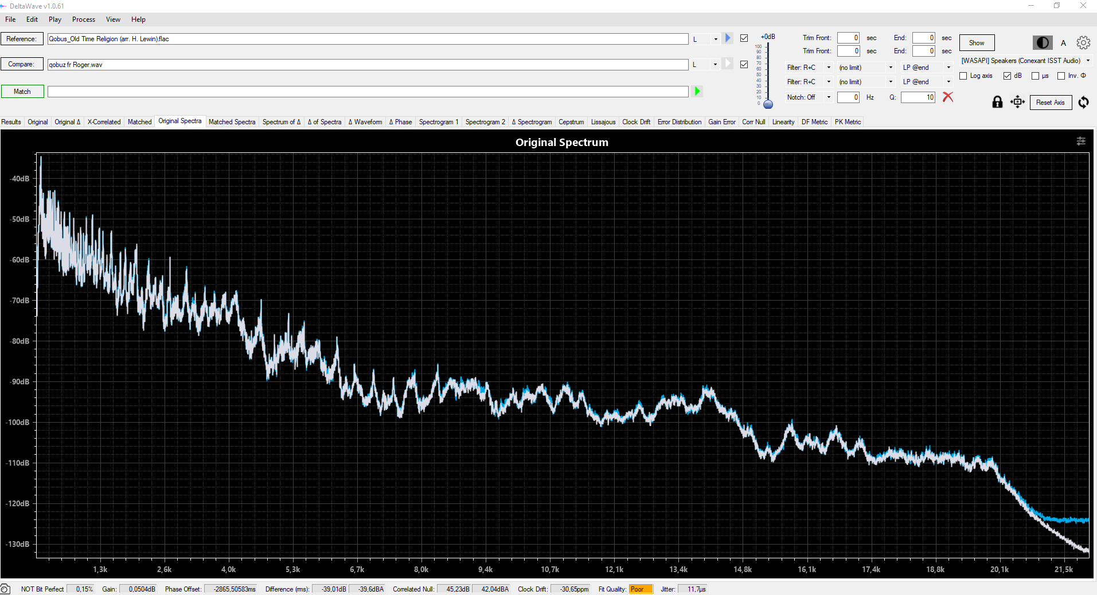Click the screenshot camera icon in status bar
This screenshot has height=595, width=1097.
5,589
